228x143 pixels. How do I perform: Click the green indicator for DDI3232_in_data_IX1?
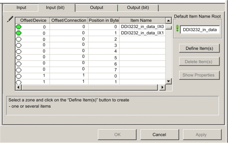[x=19, y=33]
